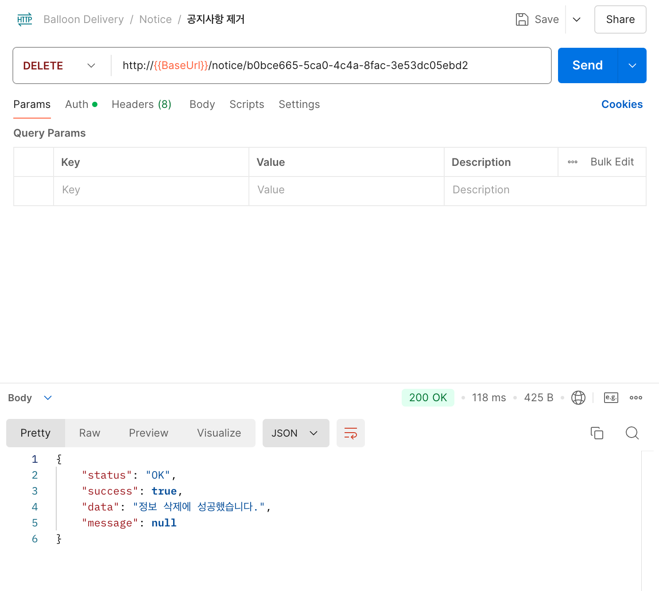The height and width of the screenshot is (591, 659).
Task: Switch to the Headers tab
Action: click(141, 104)
